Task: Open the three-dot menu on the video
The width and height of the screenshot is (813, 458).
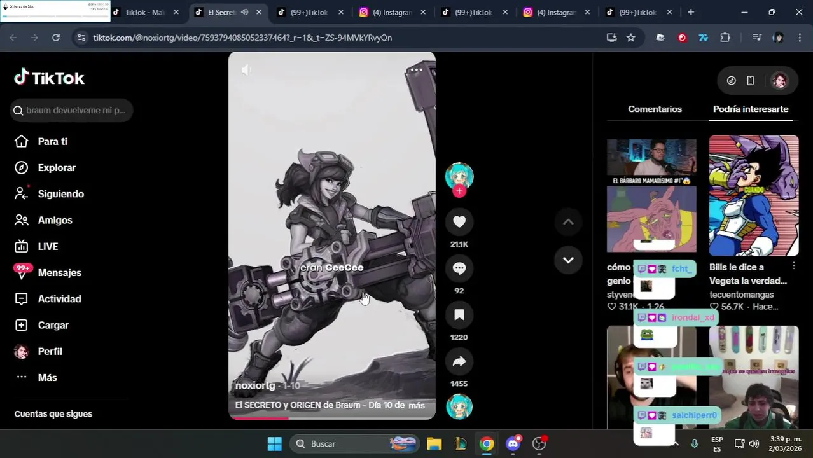Action: tap(416, 70)
